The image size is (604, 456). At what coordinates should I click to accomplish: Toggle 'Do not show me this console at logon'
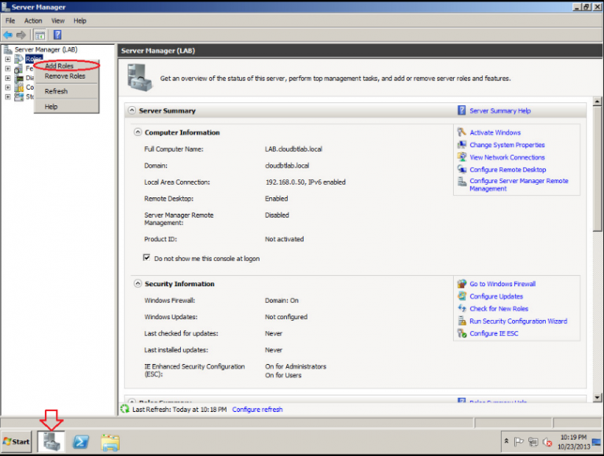[x=147, y=258]
